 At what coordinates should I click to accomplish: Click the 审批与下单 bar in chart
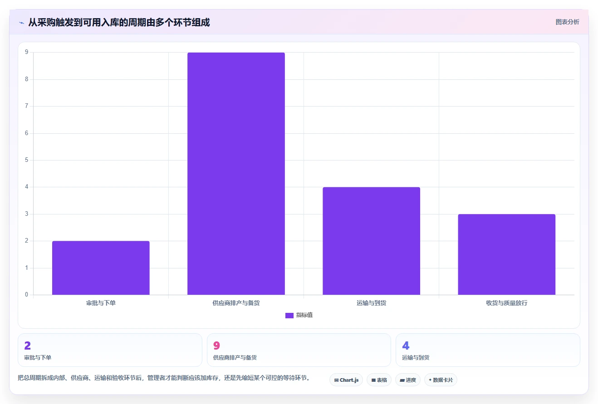[x=101, y=268]
